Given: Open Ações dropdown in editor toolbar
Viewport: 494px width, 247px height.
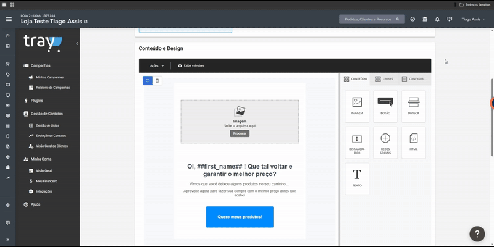Looking at the screenshot, I should click(x=157, y=66).
